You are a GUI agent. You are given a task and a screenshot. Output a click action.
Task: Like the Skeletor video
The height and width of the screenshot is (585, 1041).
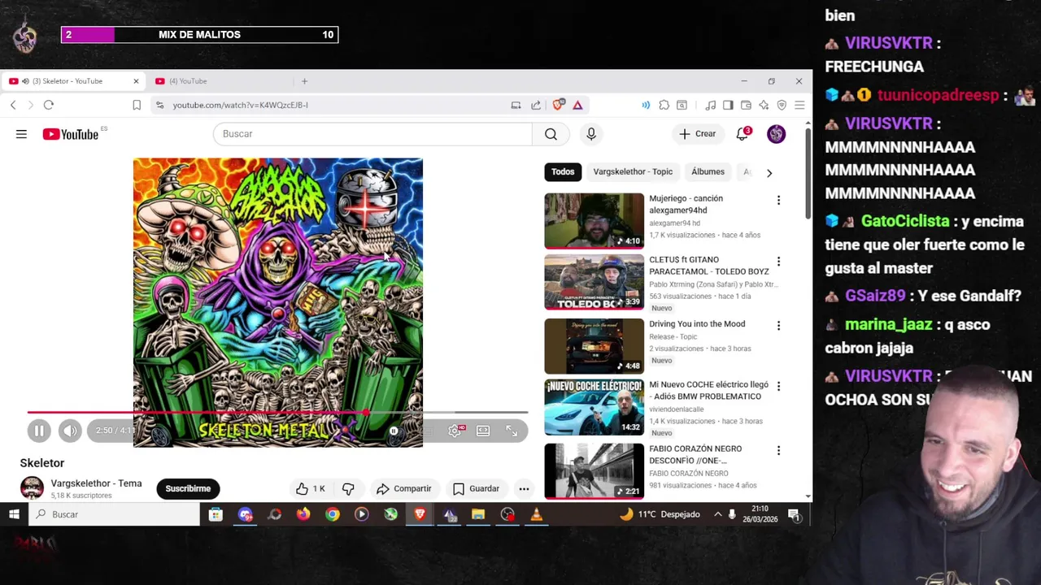tap(310, 488)
